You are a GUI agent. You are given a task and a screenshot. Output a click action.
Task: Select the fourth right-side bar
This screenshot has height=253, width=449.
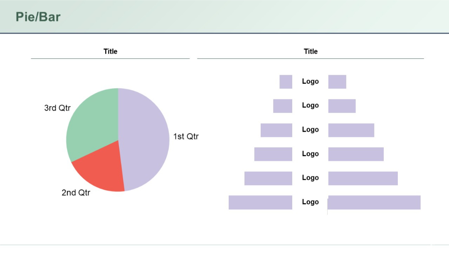click(356, 154)
